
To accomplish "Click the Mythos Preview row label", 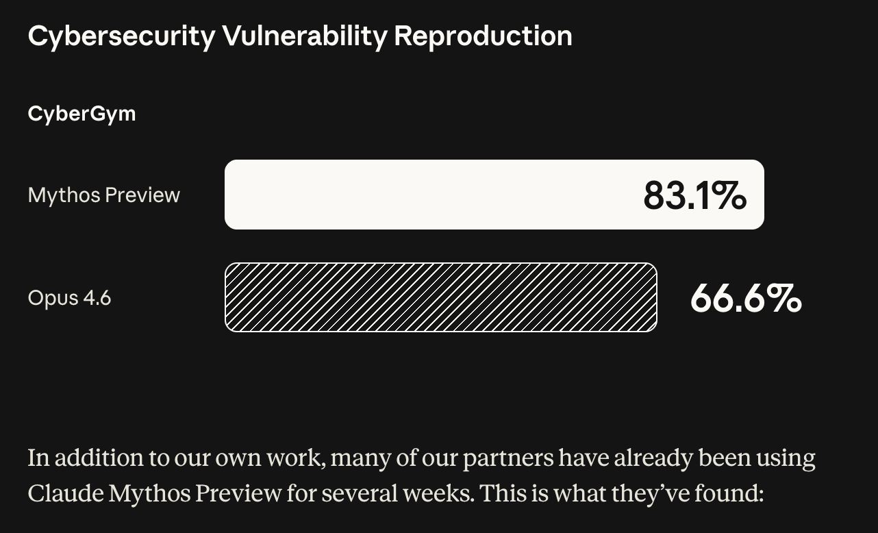I will tap(104, 195).
